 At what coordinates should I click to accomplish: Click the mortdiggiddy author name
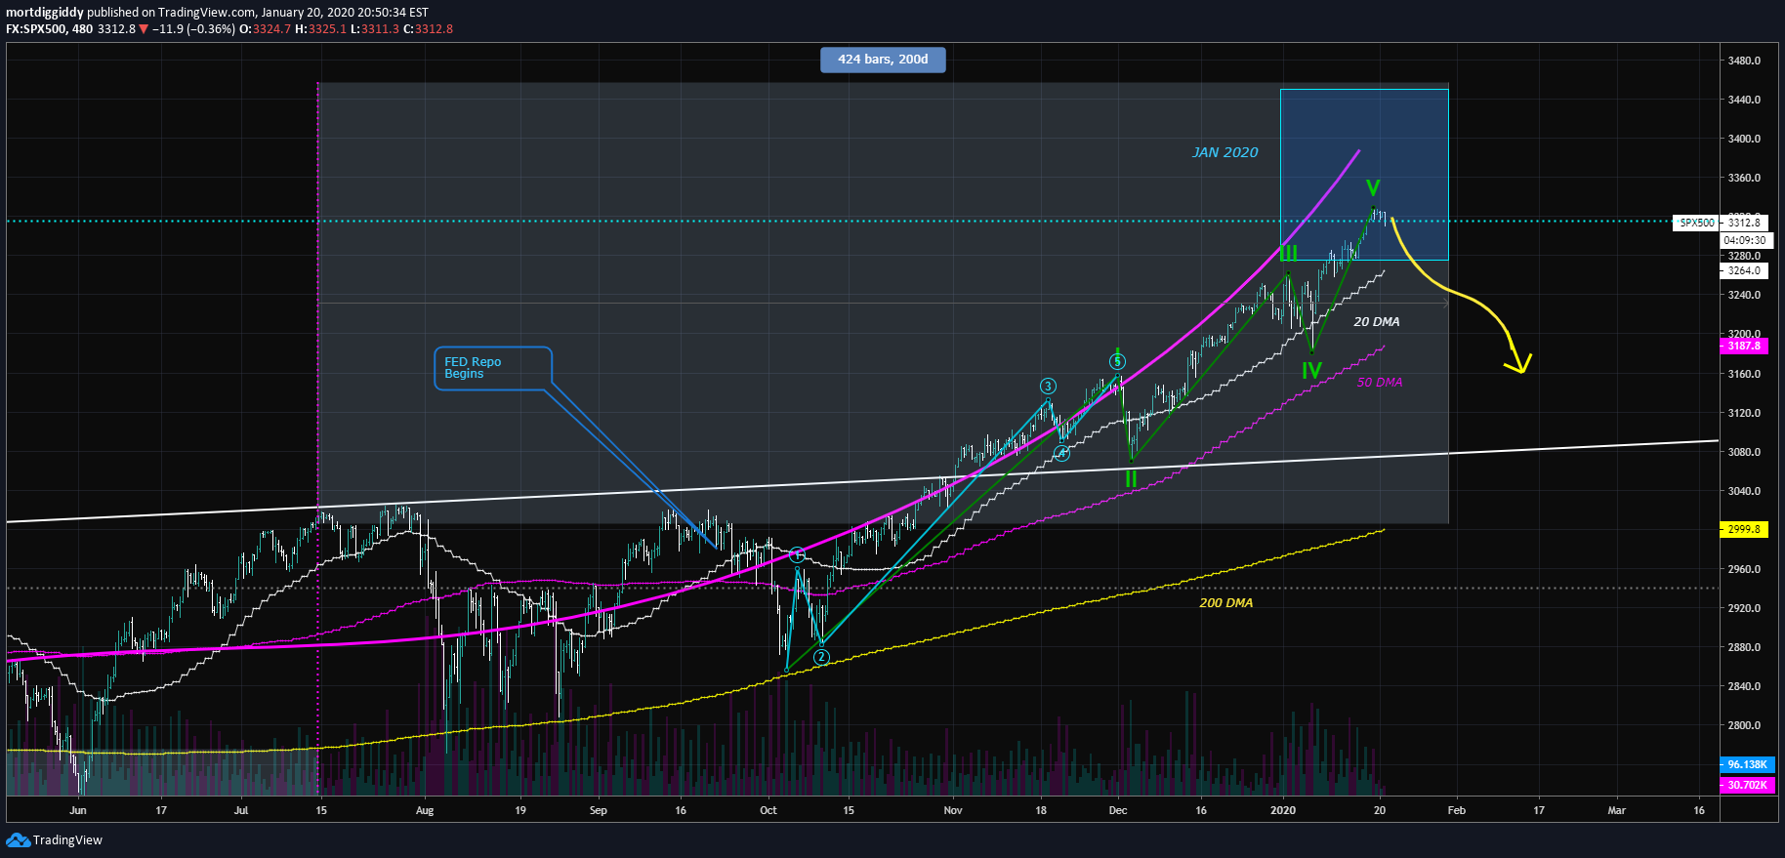coord(45,13)
